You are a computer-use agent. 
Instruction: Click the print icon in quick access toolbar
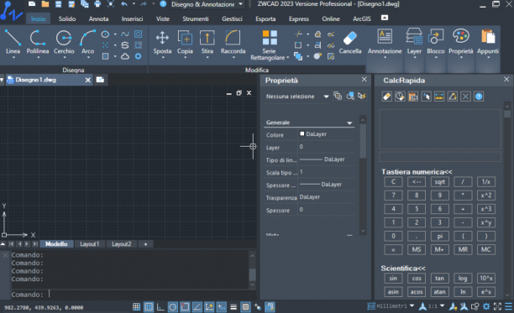pos(97,4)
